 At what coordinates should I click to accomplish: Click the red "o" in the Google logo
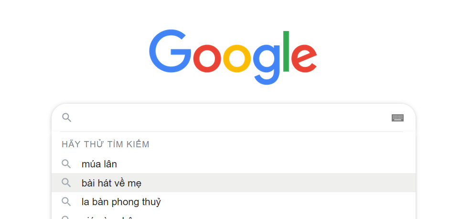206,58
